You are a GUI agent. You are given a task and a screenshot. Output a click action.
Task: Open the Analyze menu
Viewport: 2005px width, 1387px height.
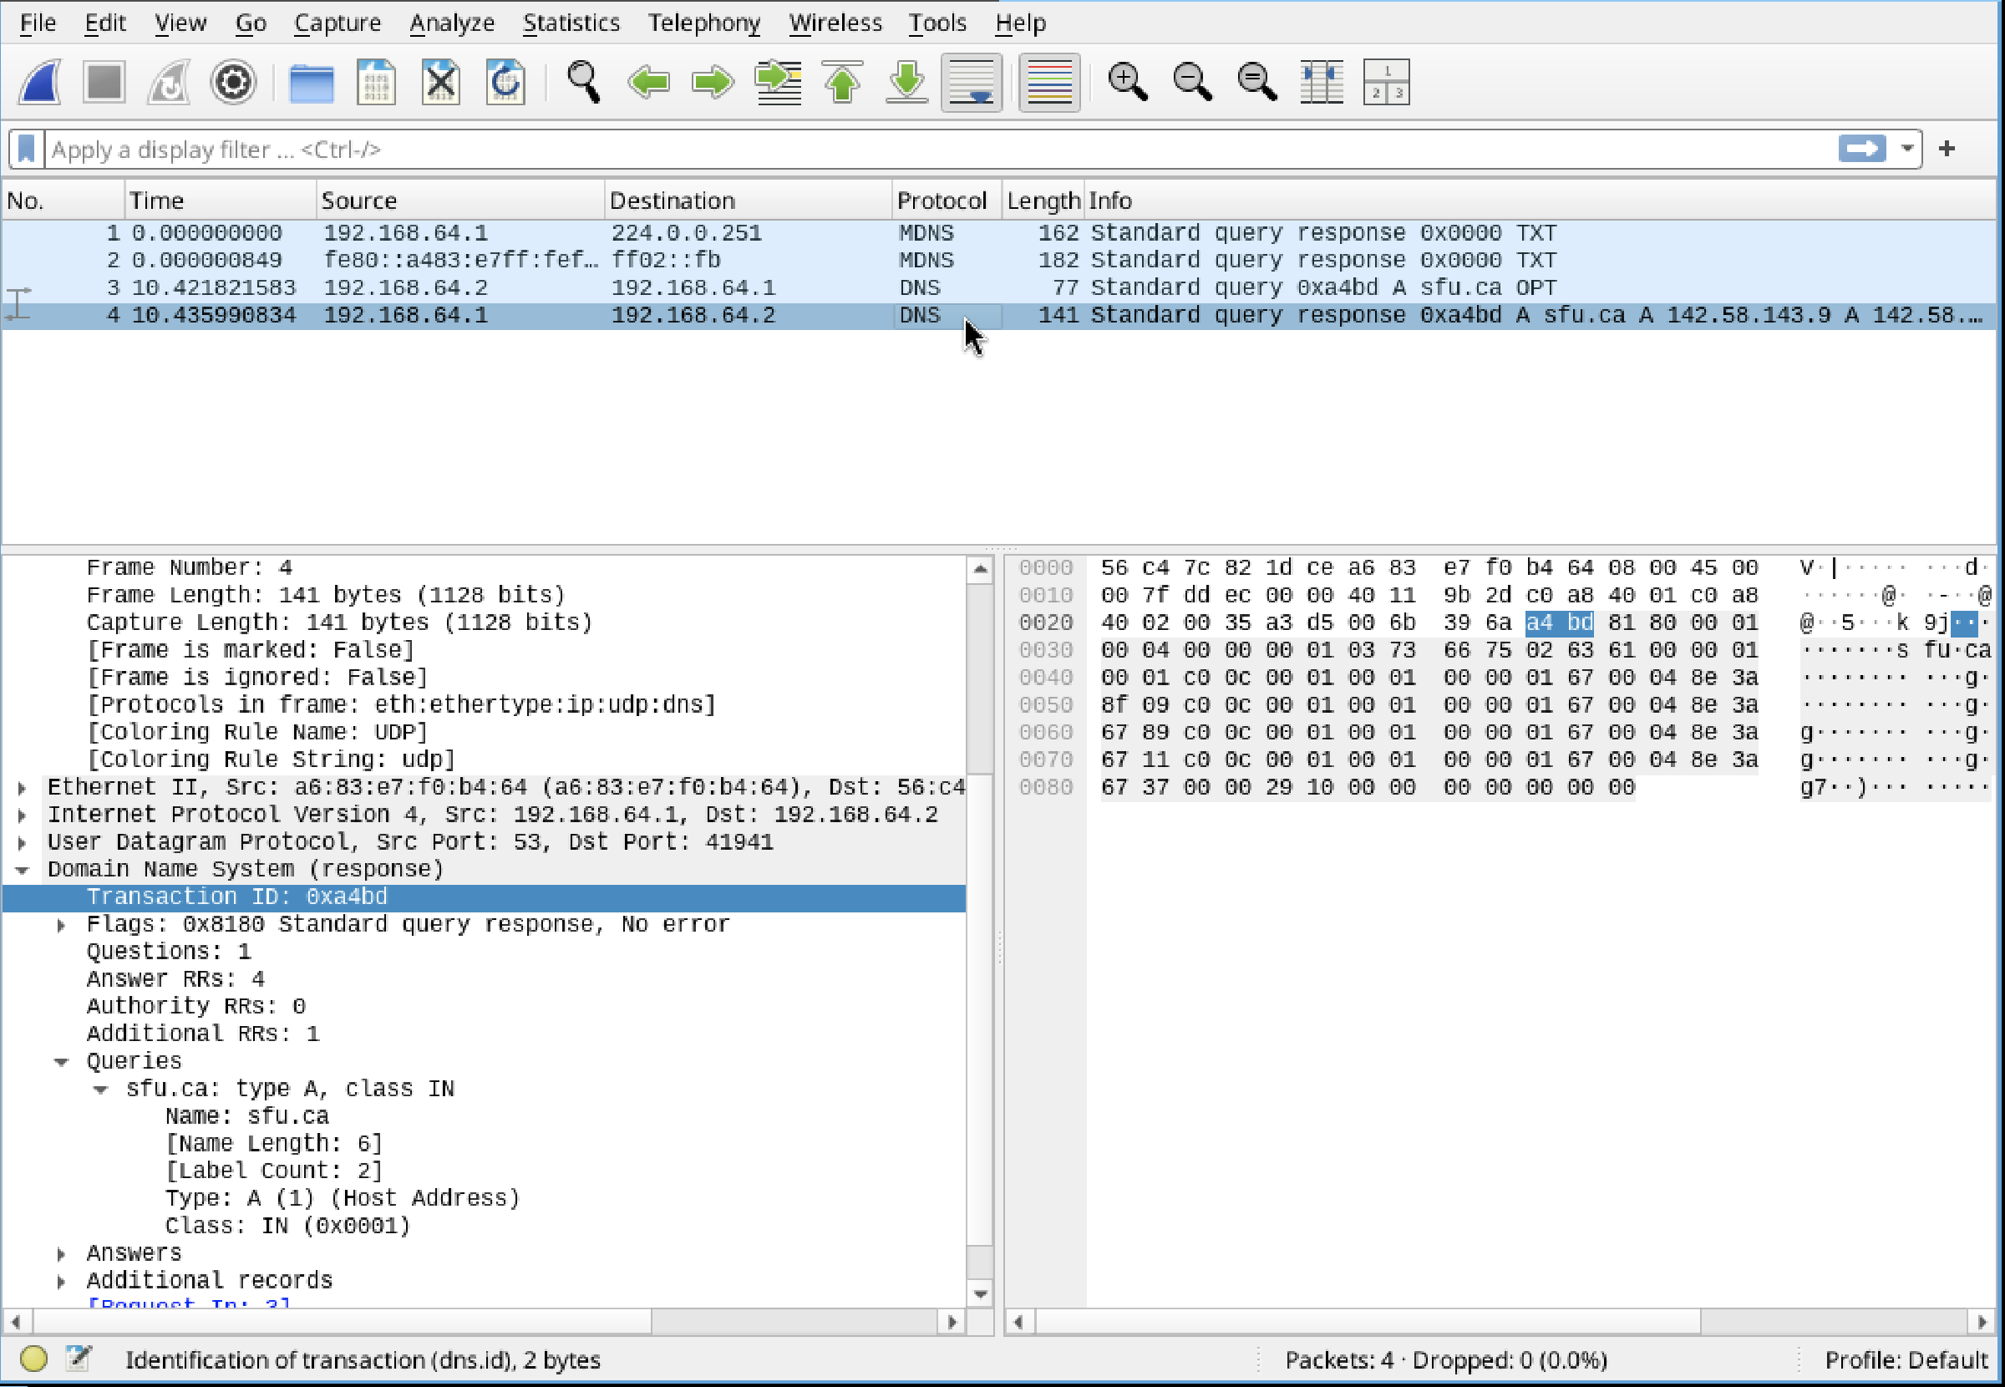452,23
